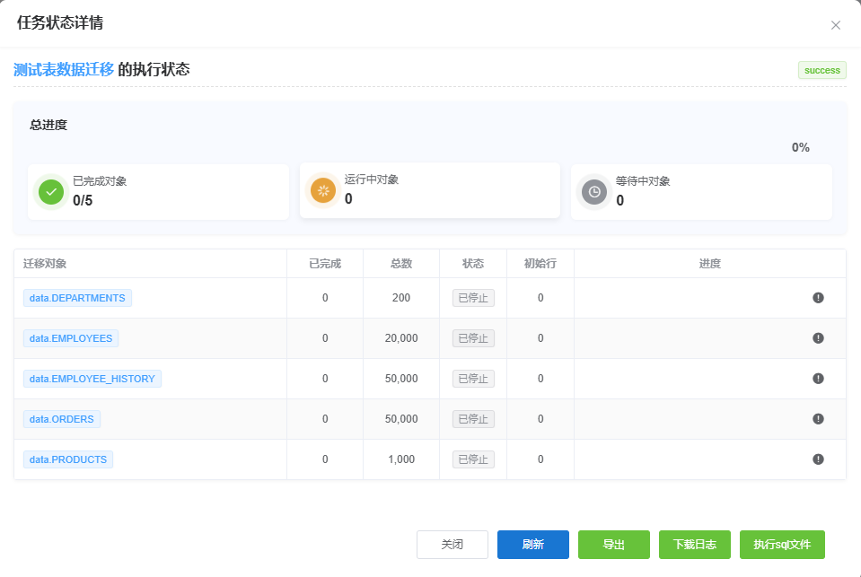Click warning icon in data.EMPLOYEE_HISTORY row
The image size is (861, 577).
[x=818, y=379]
